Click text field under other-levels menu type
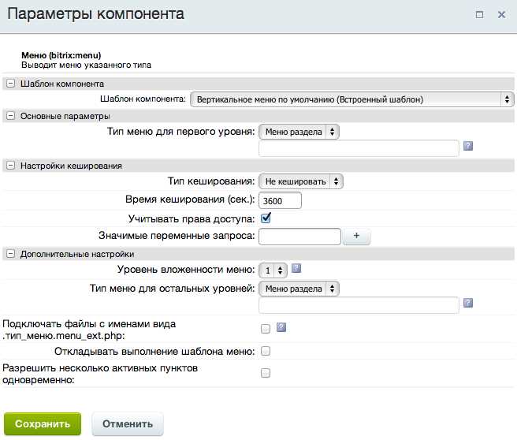This screenshot has width=517, height=440. click(359, 305)
